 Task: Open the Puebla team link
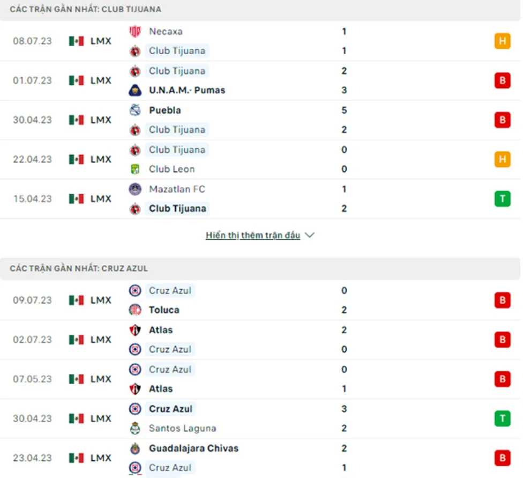(165, 111)
